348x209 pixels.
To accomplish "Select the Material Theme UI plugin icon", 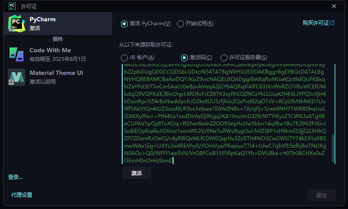I will (17, 77).
